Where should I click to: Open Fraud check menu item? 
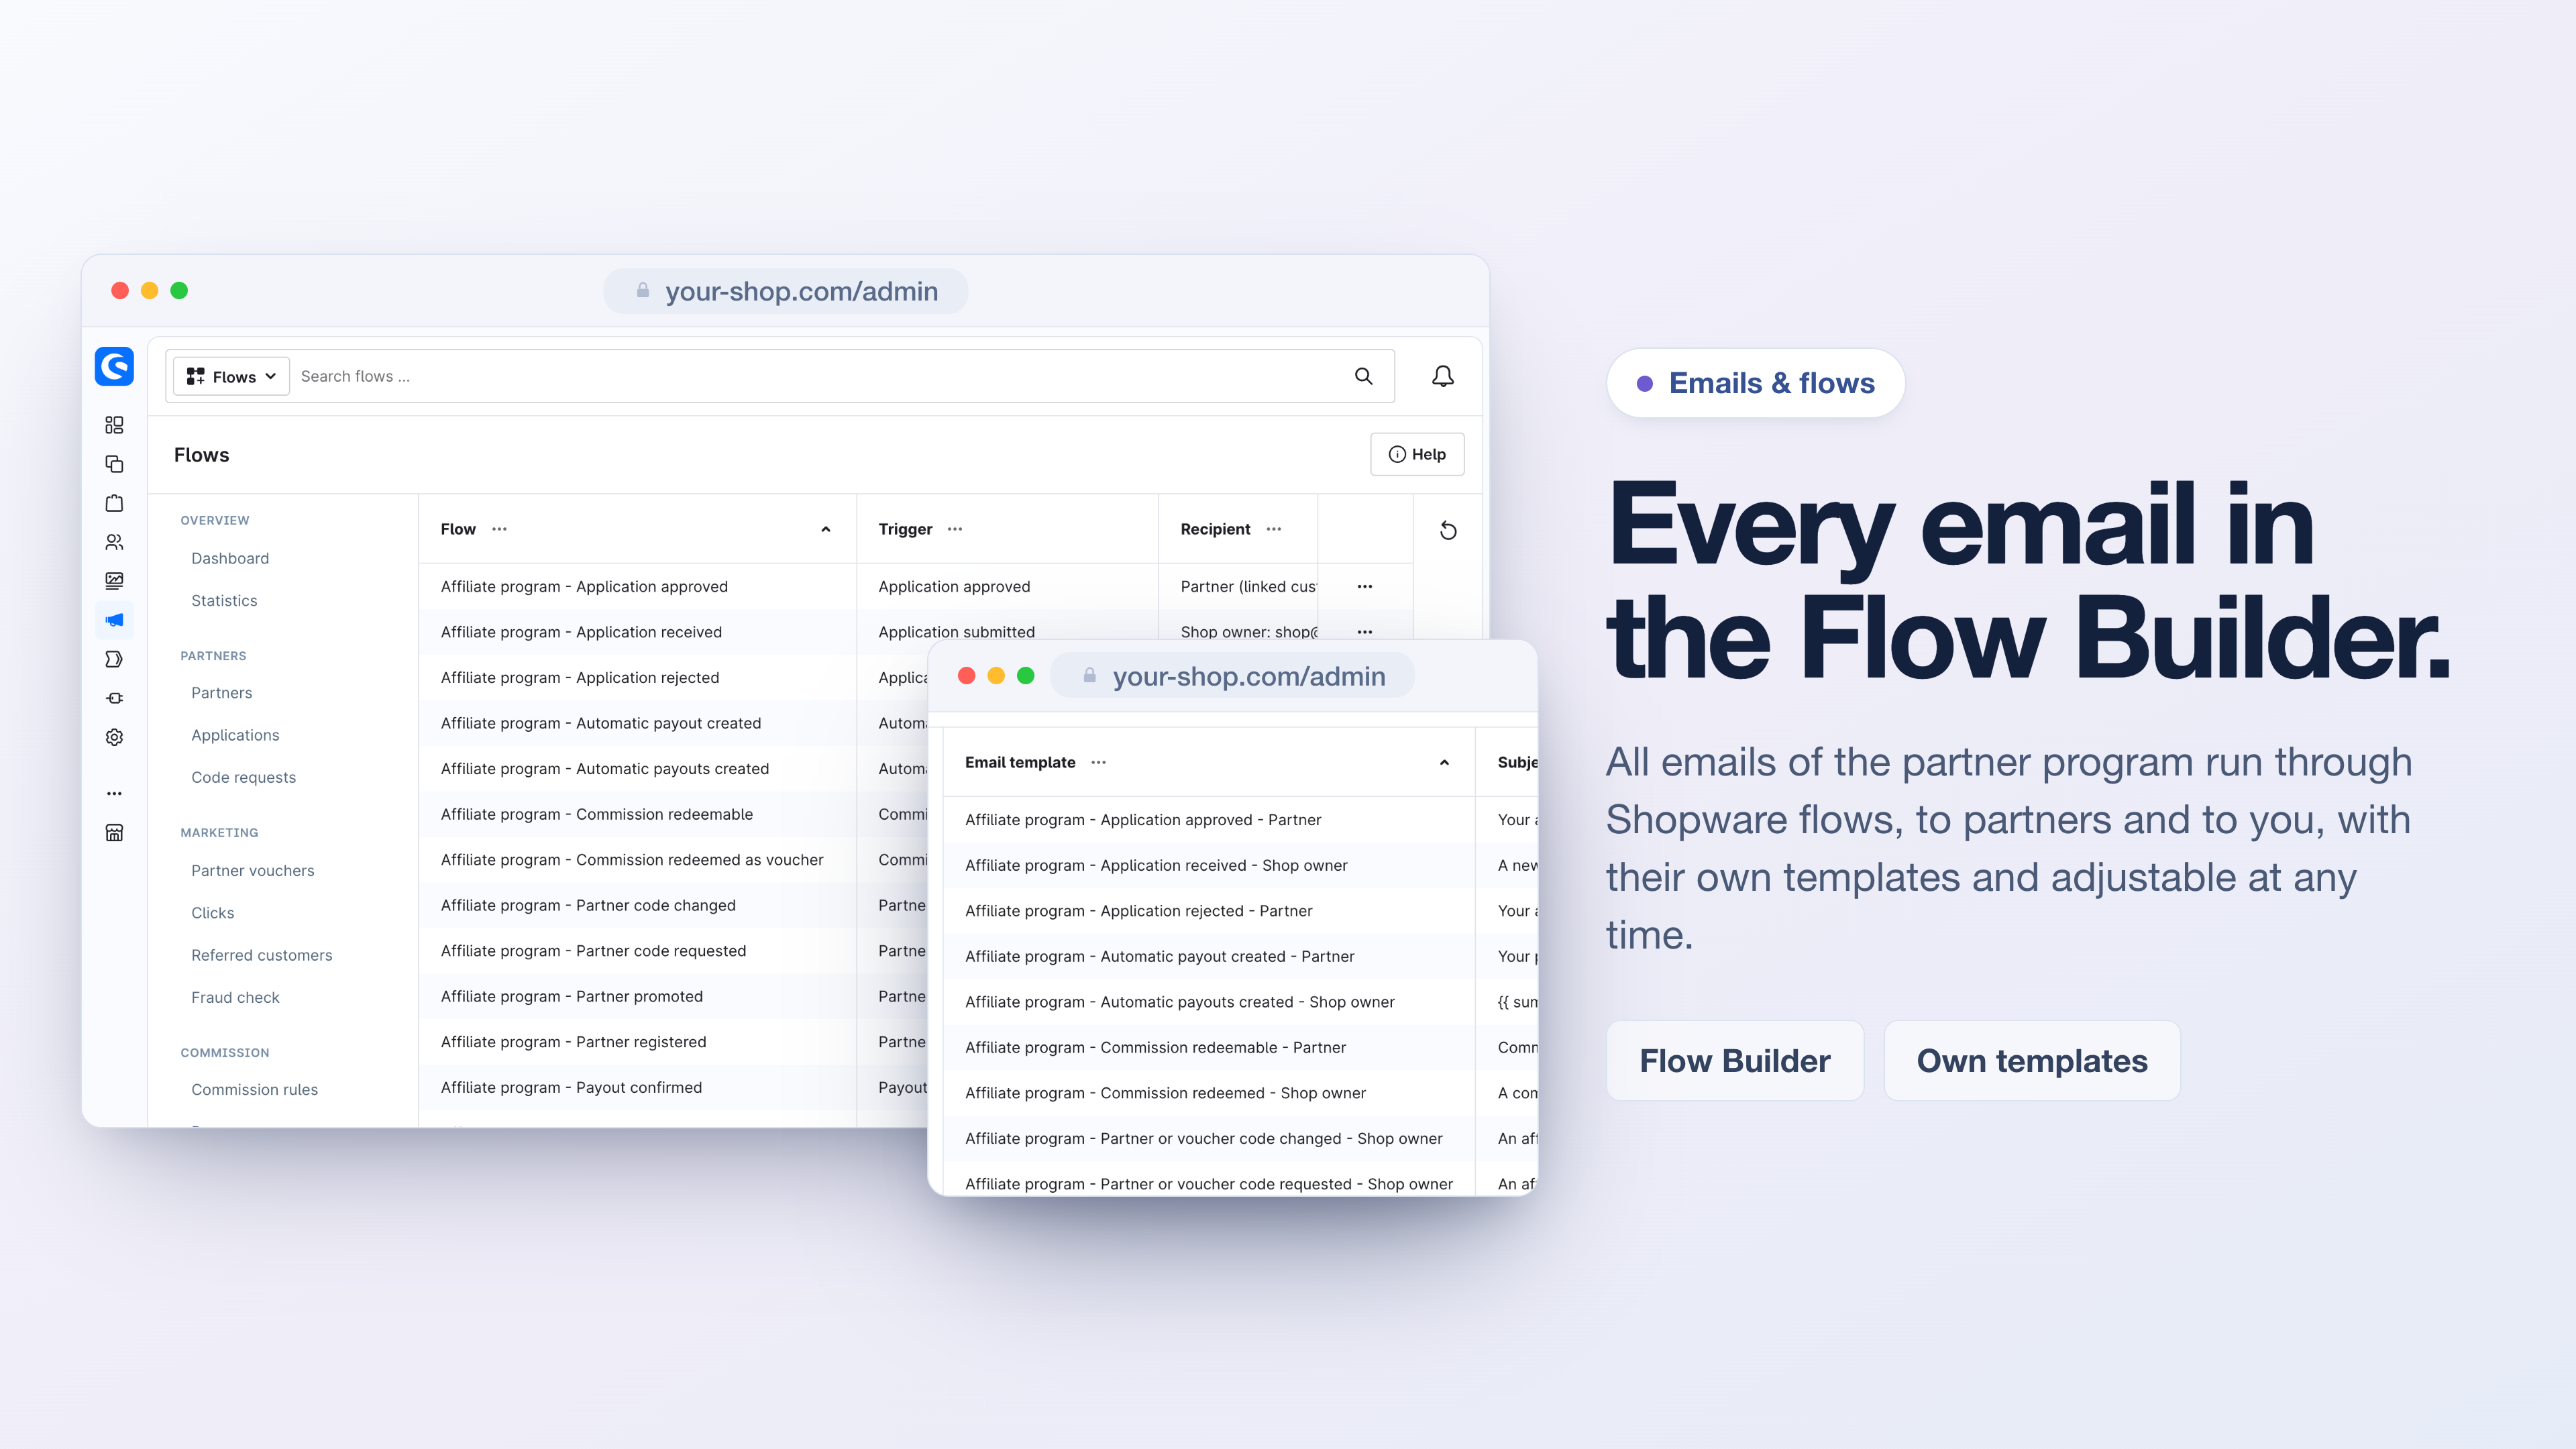click(235, 997)
